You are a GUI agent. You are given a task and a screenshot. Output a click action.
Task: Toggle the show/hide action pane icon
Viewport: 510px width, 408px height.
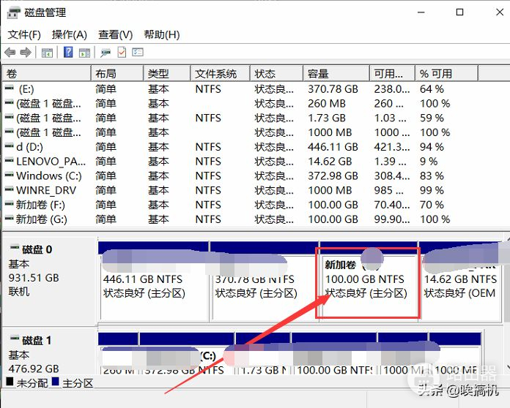click(x=84, y=53)
